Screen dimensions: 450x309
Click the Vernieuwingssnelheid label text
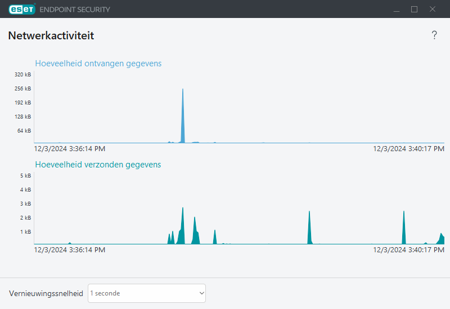[x=46, y=293]
